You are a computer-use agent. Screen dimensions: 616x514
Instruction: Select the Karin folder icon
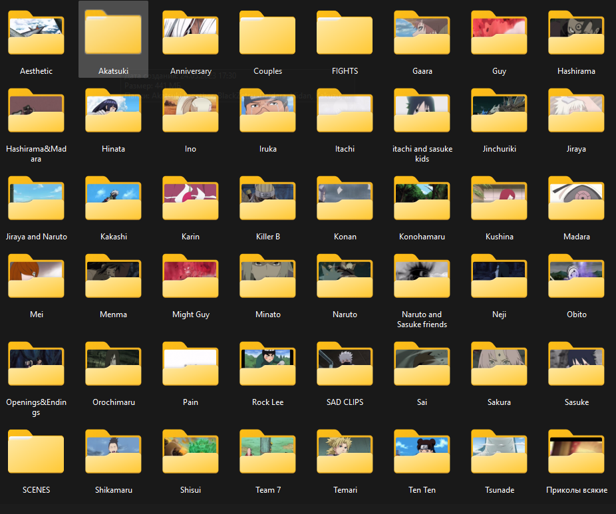[x=190, y=198]
